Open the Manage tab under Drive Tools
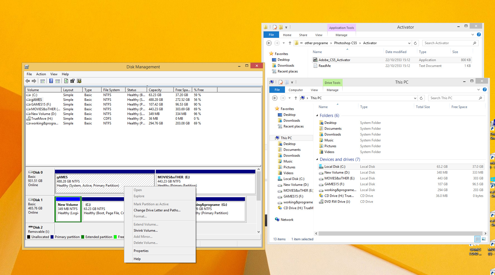Image resolution: width=495 pixels, height=275 pixels. click(332, 90)
